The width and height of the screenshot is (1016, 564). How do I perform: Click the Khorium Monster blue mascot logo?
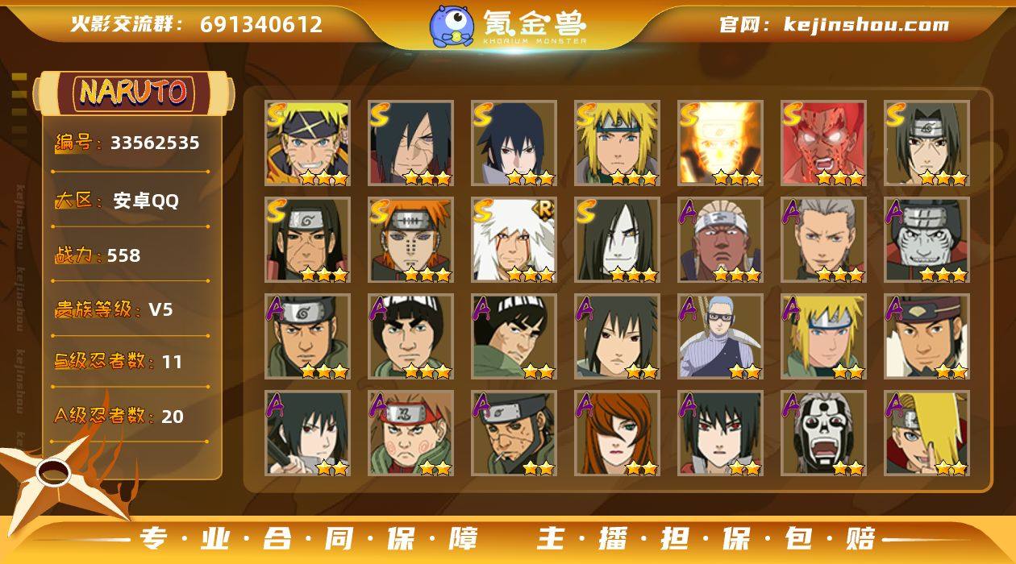pyautogui.click(x=452, y=26)
